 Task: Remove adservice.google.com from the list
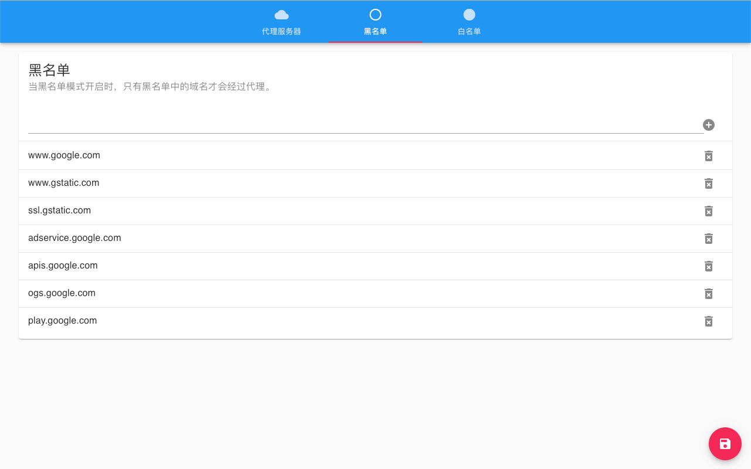point(708,239)
